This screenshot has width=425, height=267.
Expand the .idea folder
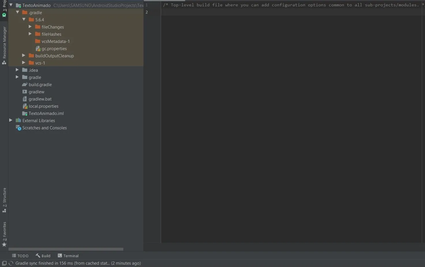coord(17,70)
